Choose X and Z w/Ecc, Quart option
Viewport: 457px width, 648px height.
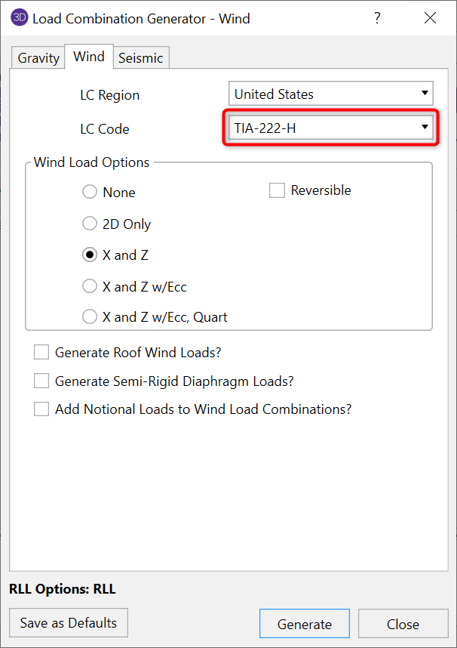(x=90, y=317)
